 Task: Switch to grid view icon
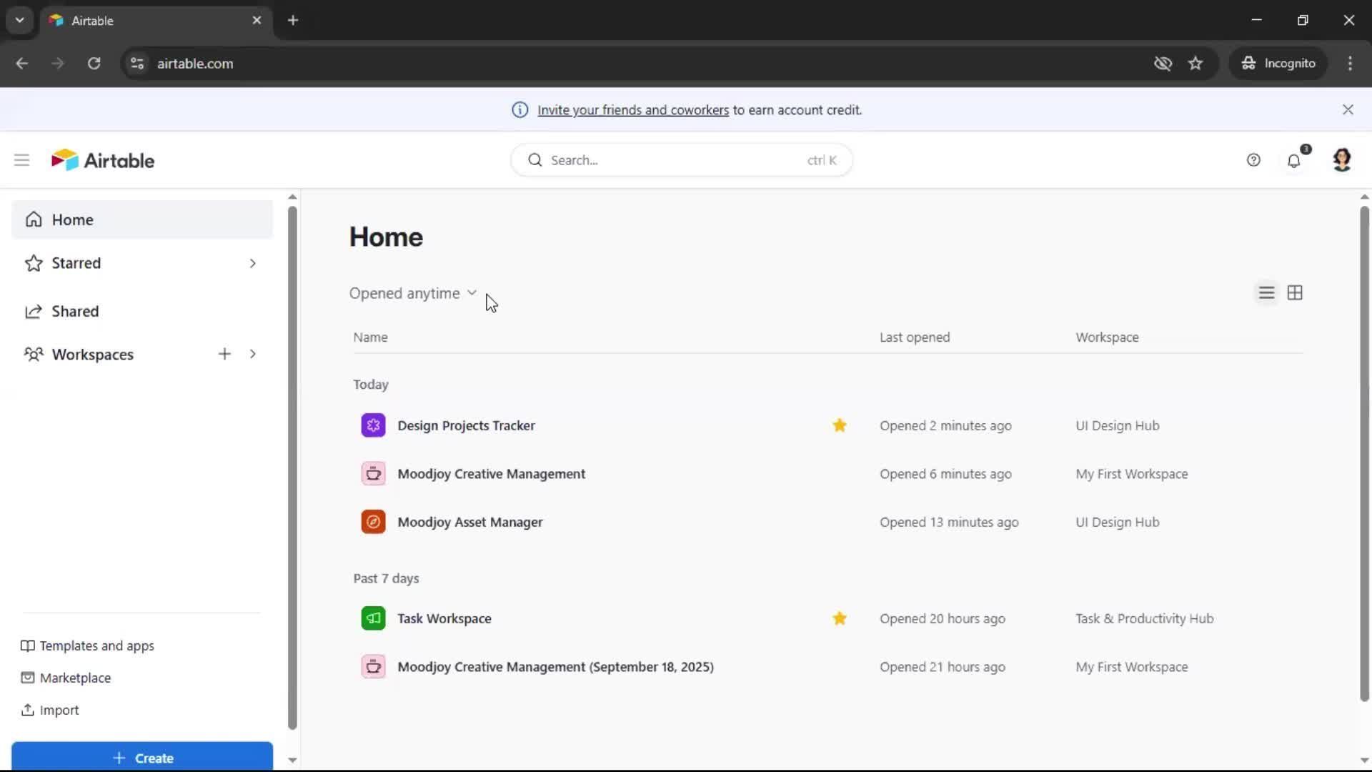[1295, 293]
